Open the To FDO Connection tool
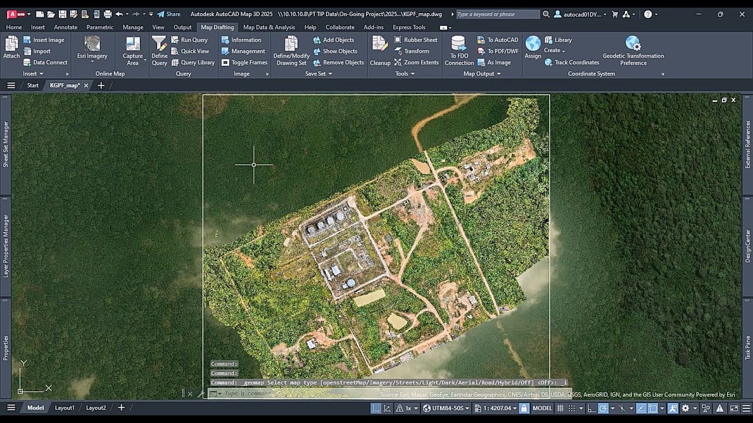 click(459, 51)
